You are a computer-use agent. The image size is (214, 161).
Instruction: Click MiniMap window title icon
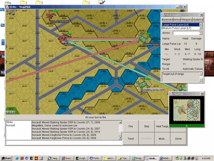[171, 94]
